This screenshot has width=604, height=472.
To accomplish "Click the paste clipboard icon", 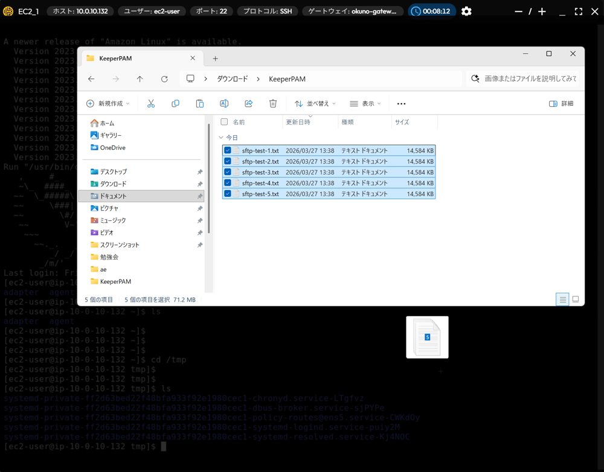I will (x=199, y=104).
